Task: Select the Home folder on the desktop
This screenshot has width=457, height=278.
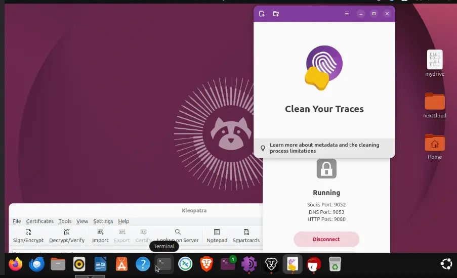Action: [x=435, y=147]
